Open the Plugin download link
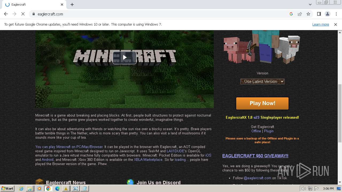The image size is (342, 192). coord(269,131)
